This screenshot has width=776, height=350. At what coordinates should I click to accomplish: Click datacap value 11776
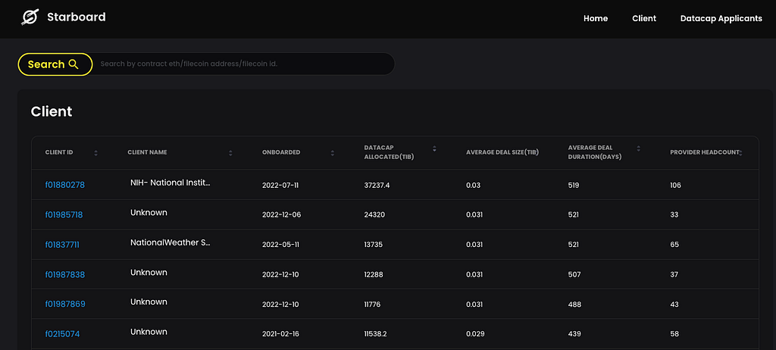[x=373, y=305]
